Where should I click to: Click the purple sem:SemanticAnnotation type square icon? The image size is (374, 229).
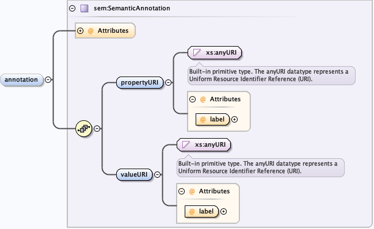click(x=84, y=9)
